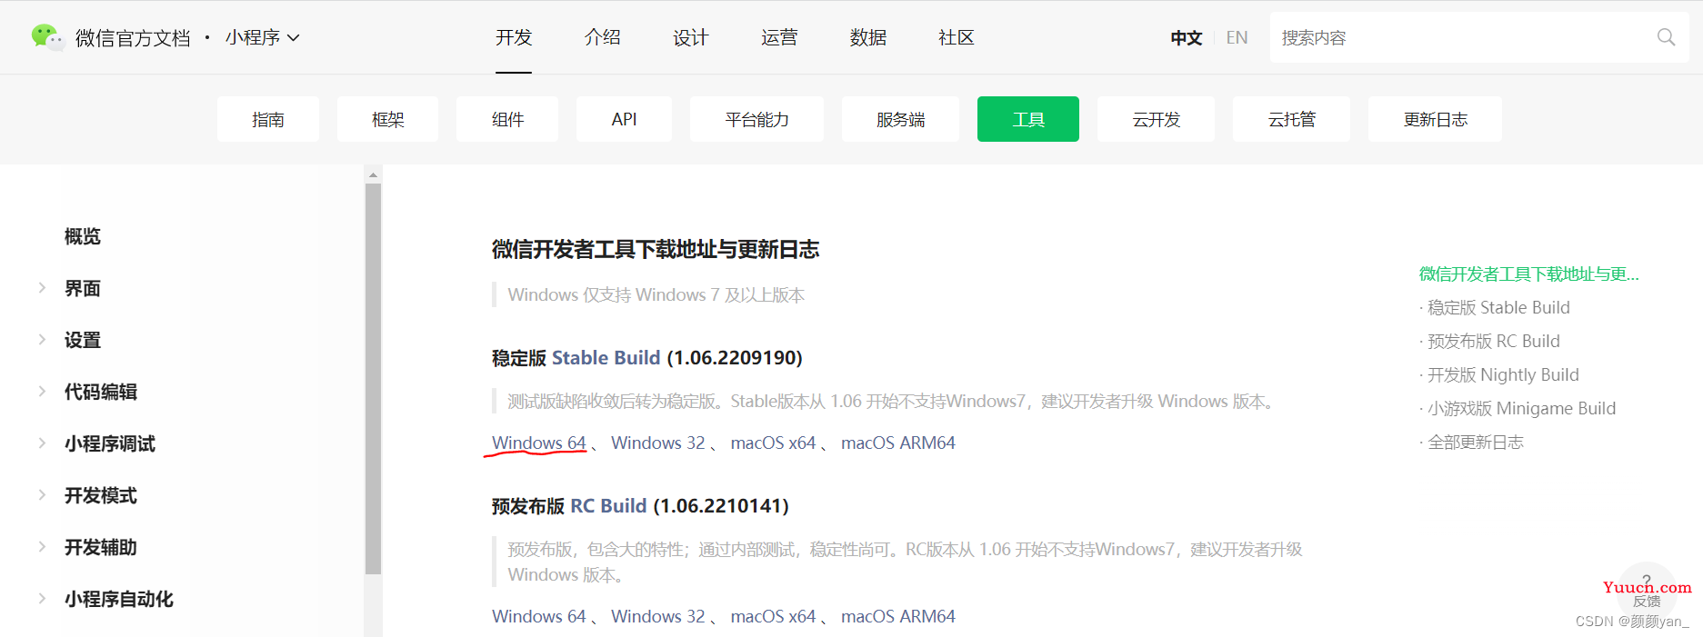This screenshot has width=1703, height=637.
Task: Open the 服务端 sub-navigation button
Action: click(900, 119)
